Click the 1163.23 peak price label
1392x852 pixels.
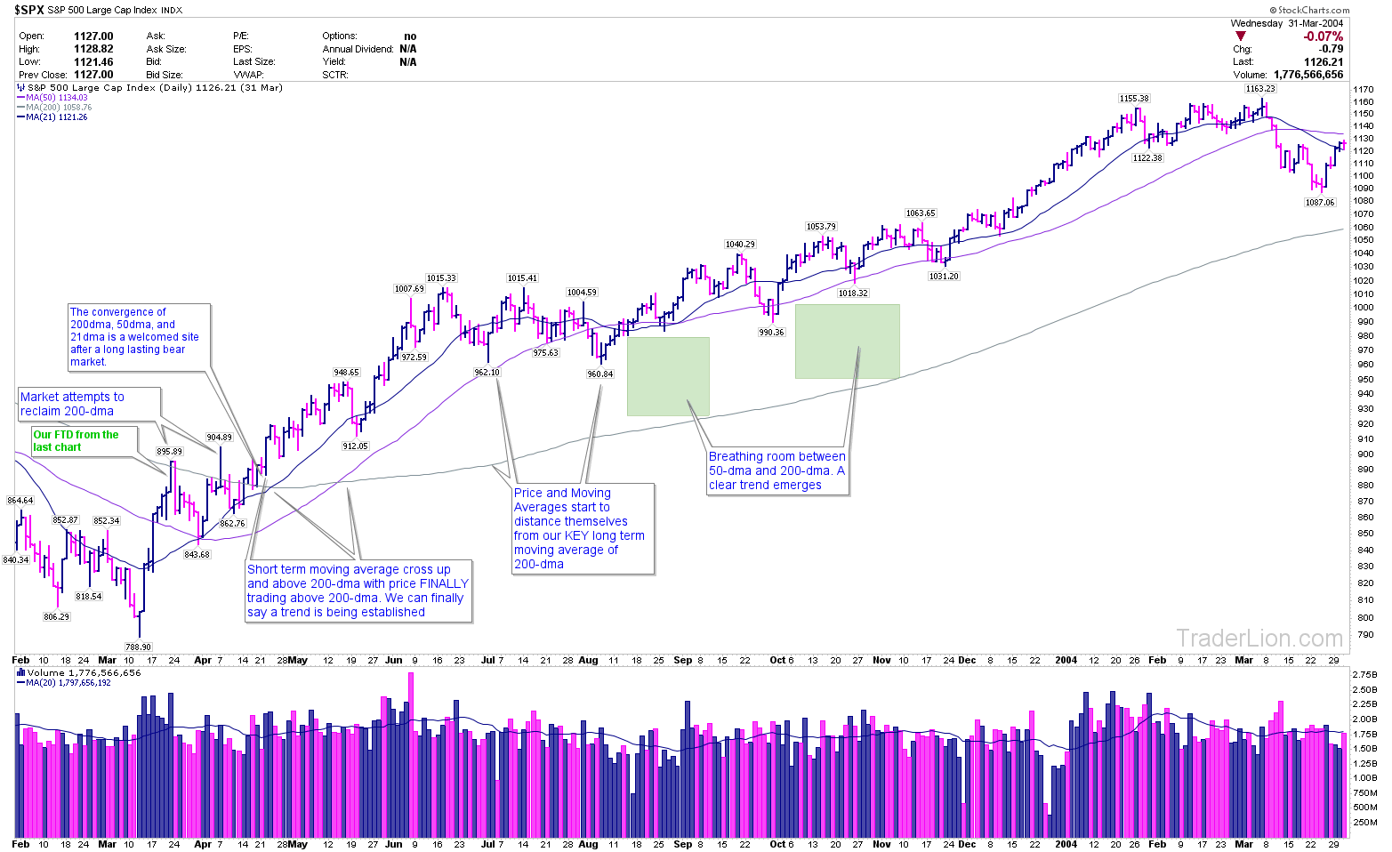(1260, 88)
